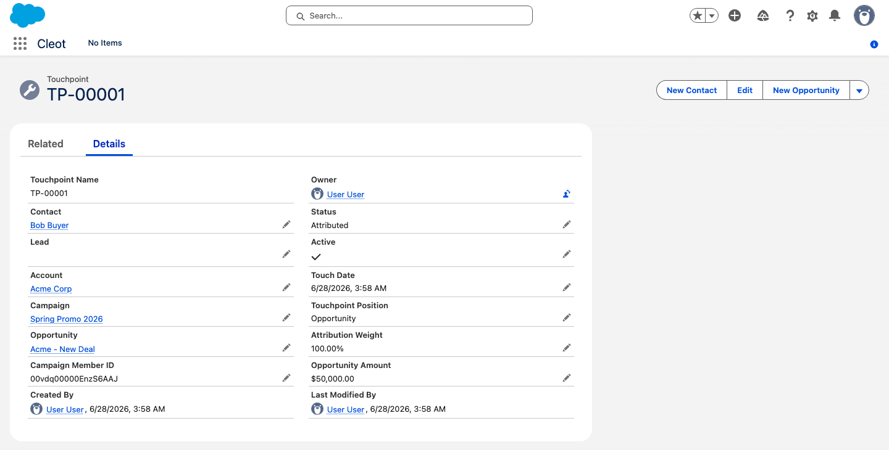Click the $50,000.00 amount value
Image resolution: width=889 pixels, height=450 pixels.
click(333, 378)
